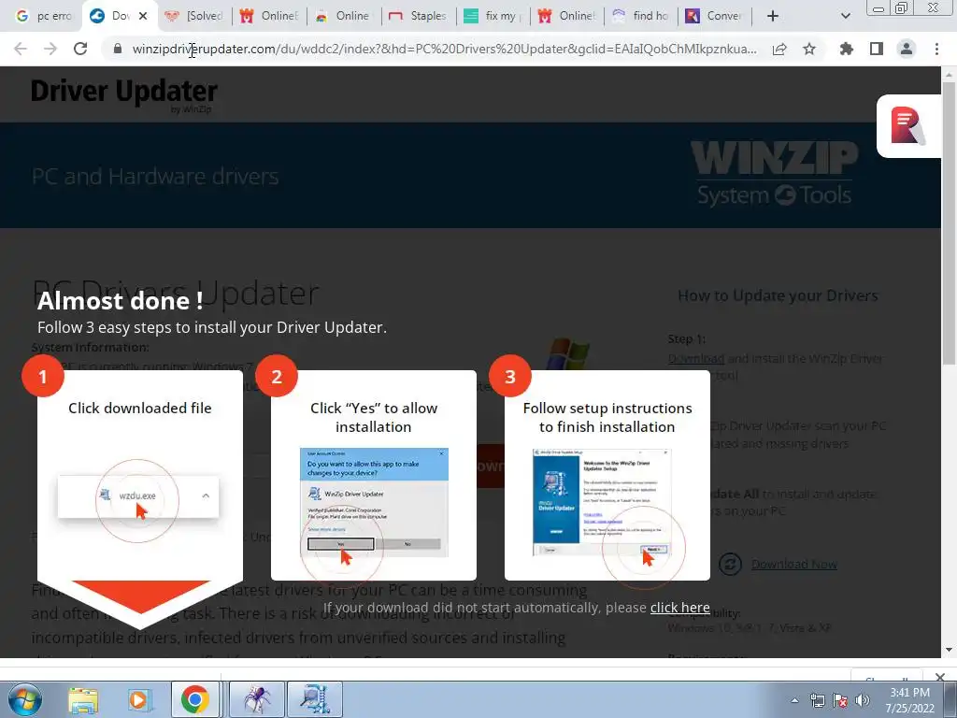This screenshot has height=718, width=957.
Task: Open Windows Explorer from taskbar
Action: tap(83, 699)
